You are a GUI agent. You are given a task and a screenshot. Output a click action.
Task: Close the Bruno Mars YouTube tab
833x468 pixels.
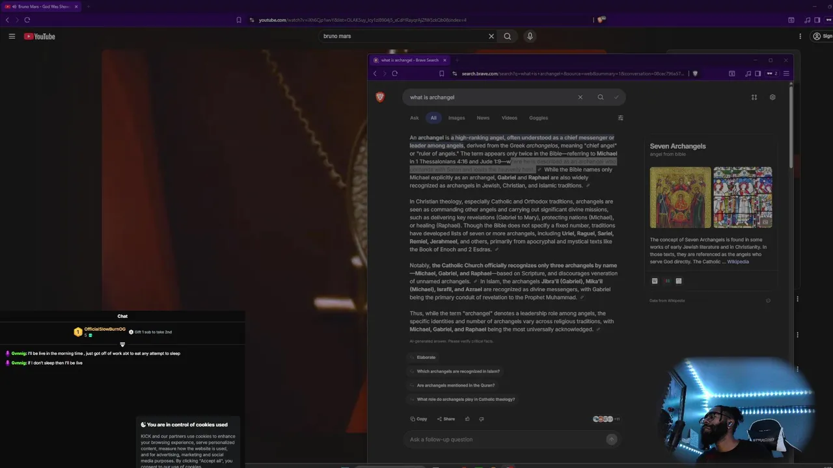tap(75, 6)
